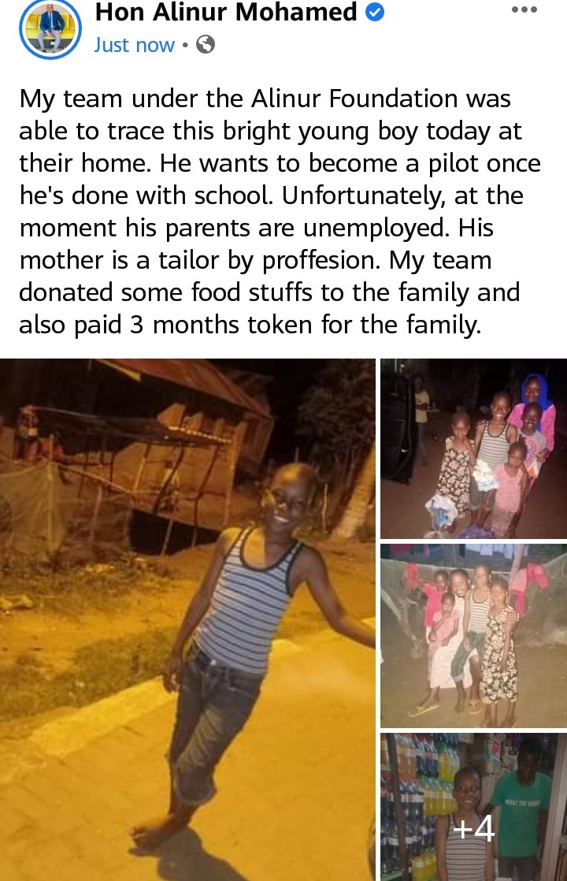The image size is (567, 881).
Task: Open large photo of boy in striped vest
Action: [x=187, y=619]
